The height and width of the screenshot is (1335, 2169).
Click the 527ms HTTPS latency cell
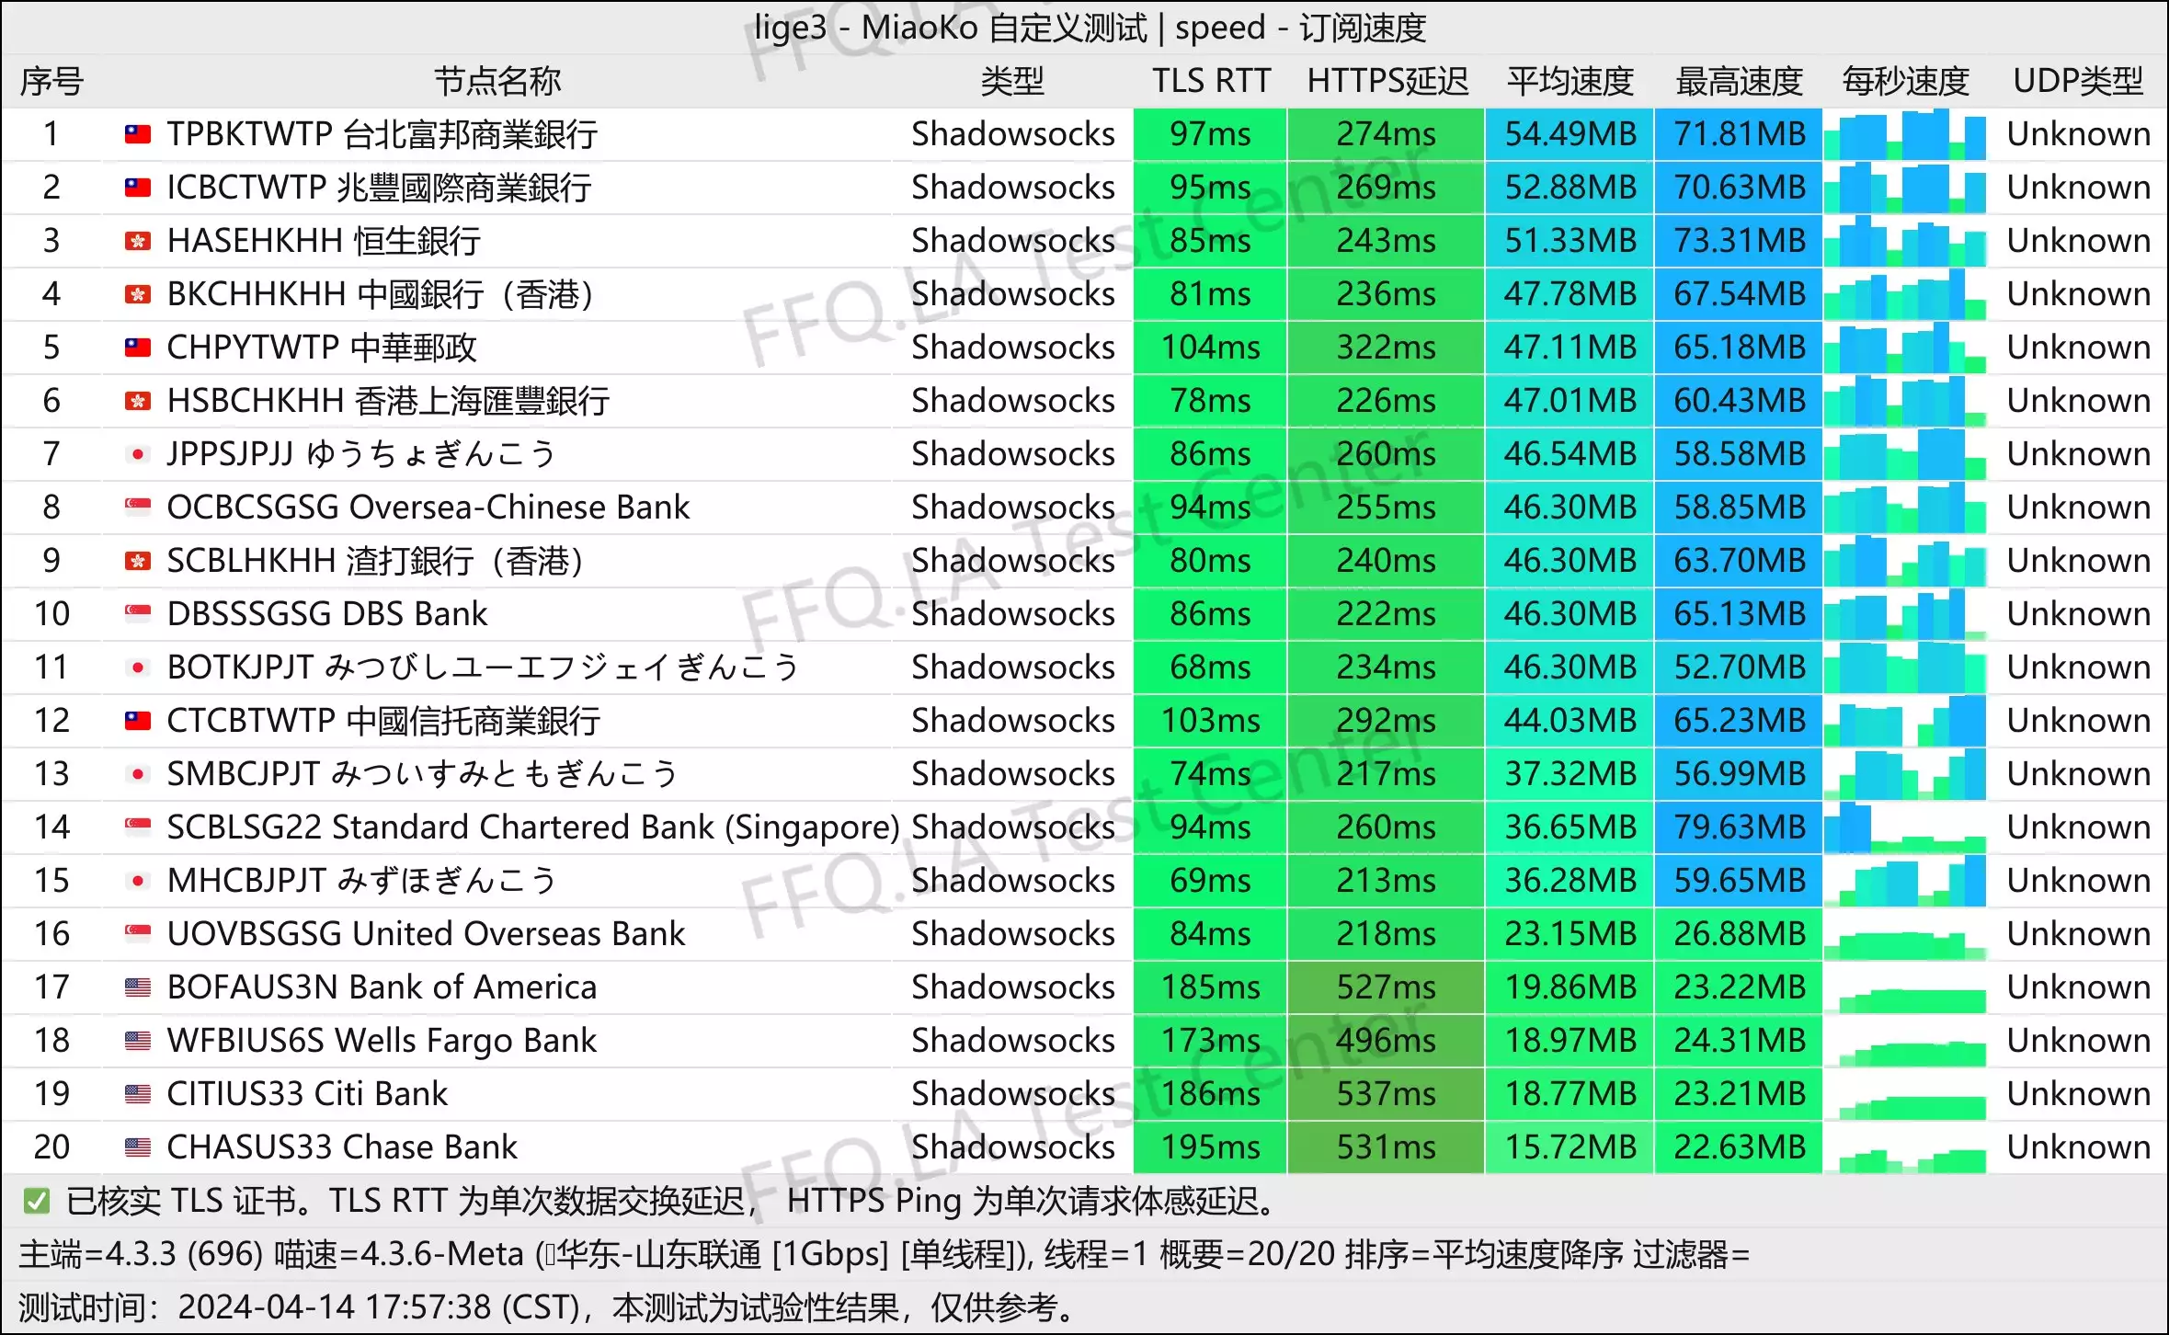pos(1386,987)
